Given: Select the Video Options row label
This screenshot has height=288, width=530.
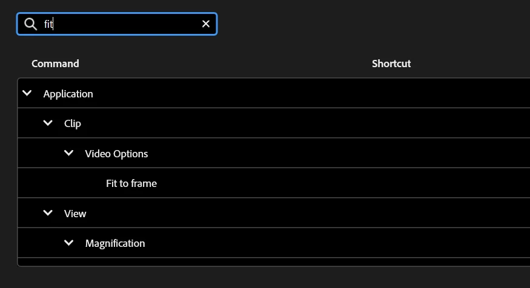Looking at the screenshot, I should (x=116, y=154).
